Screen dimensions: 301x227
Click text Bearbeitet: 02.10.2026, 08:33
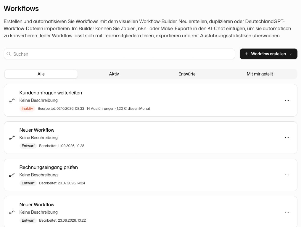click(x=61, y=109)
